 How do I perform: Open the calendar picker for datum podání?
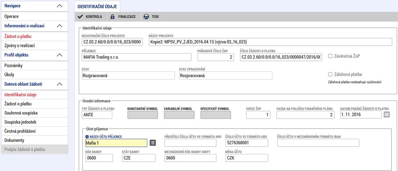coord(386,114)
